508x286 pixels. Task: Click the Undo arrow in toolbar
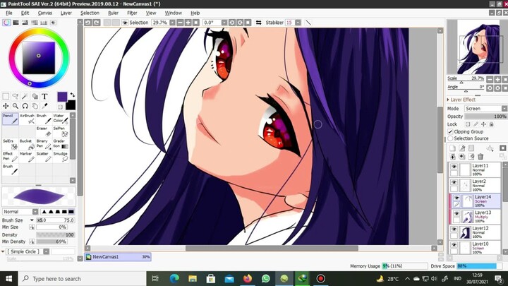click(87, 23)
